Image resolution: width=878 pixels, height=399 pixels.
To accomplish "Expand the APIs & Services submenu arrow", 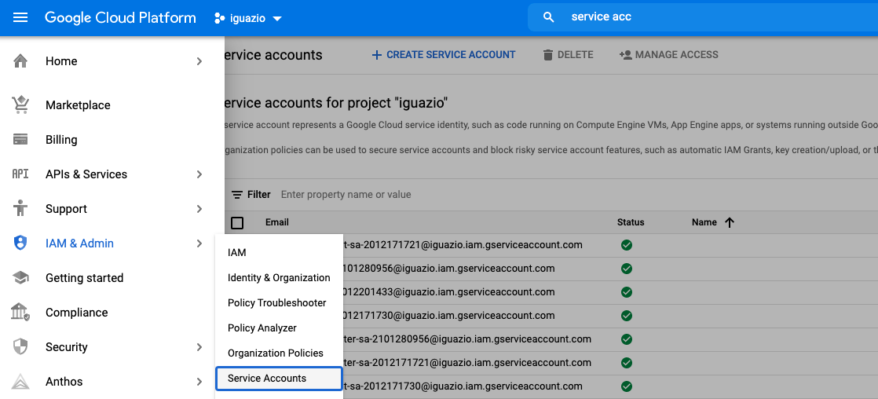I will [199, 174].
